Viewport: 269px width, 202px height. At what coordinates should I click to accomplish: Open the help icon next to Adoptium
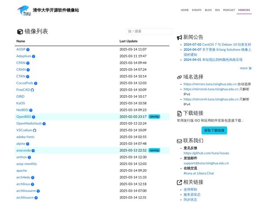click(34, 57)
